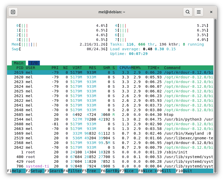Click the new tab icon in titlebar
This screenshot has height=181, width=224.
13,12
